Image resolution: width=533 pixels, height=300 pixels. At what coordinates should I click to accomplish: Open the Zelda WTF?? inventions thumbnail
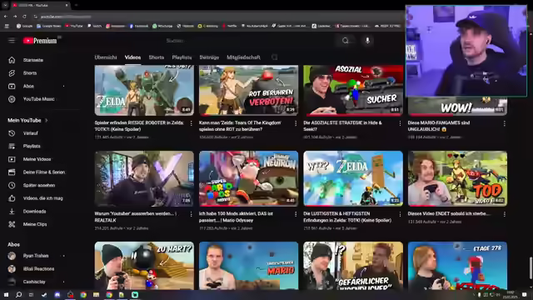[x=353, y=178]
